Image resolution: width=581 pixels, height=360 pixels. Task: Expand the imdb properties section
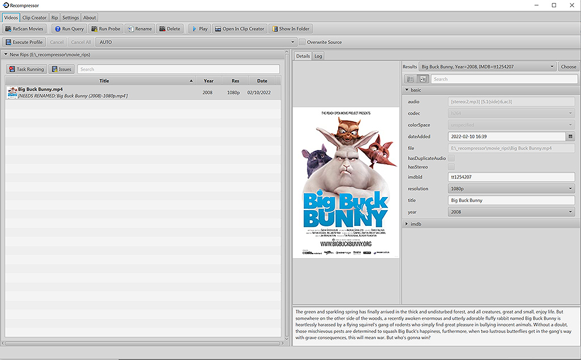click(406, 224)
